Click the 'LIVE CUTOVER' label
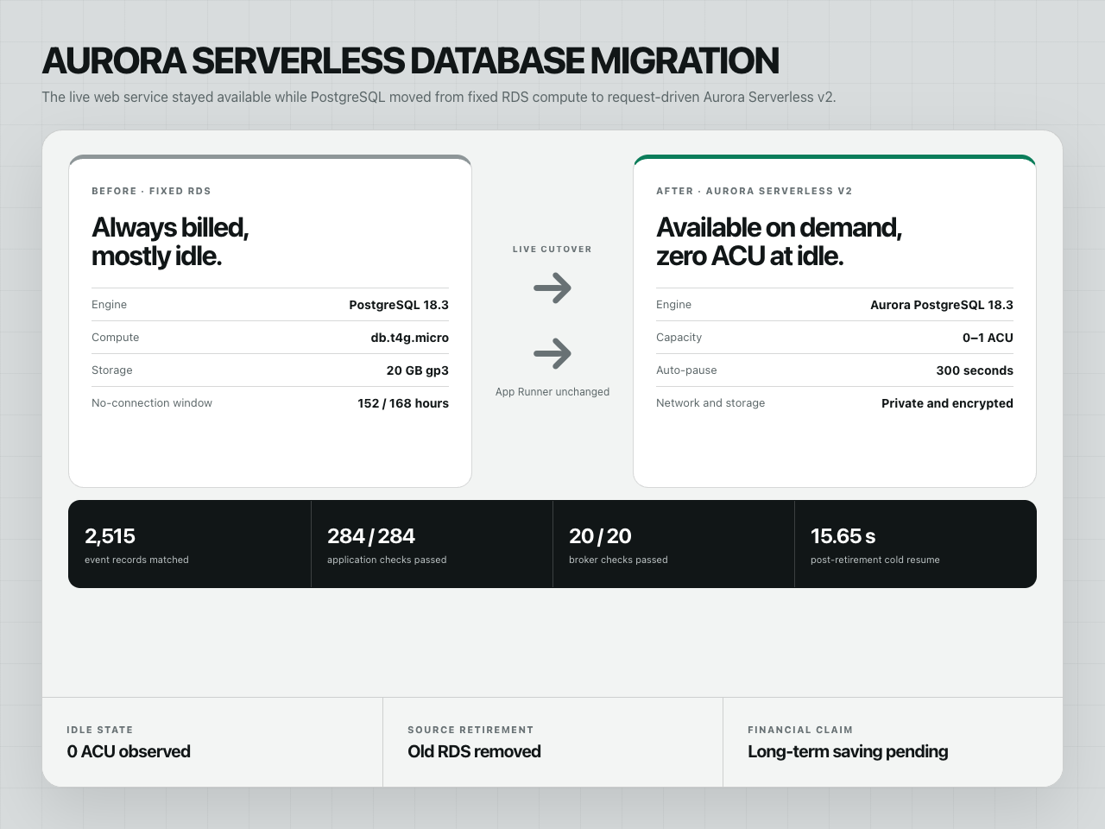 click(552, 249)
